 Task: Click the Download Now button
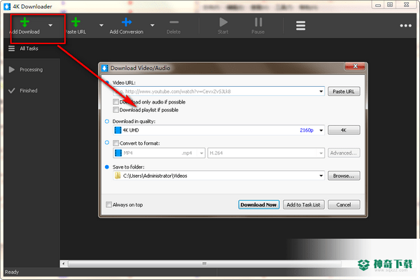point(258,204)
